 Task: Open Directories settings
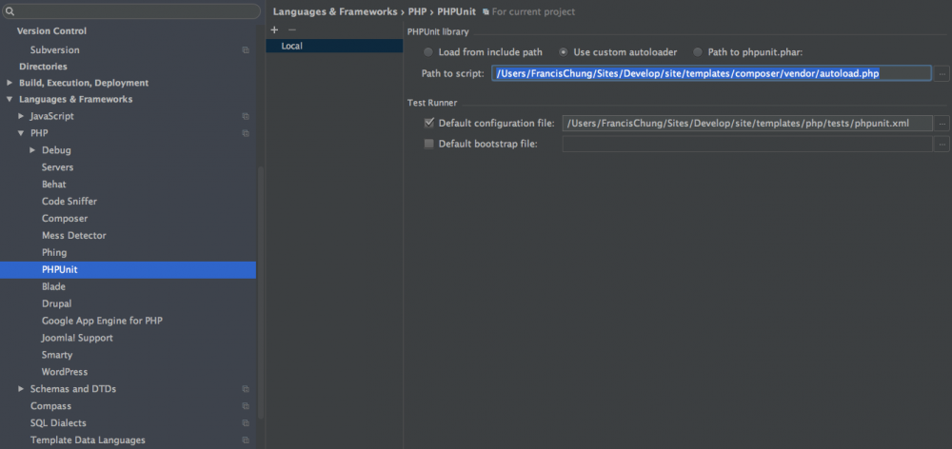(x=43, y=67)
